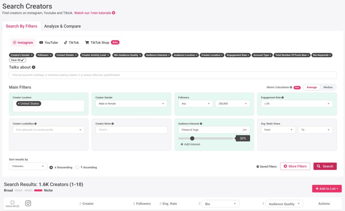The image size is (345, 211).
Task: Open the Watch our 1min tutorials link
Action: [95, 13]
